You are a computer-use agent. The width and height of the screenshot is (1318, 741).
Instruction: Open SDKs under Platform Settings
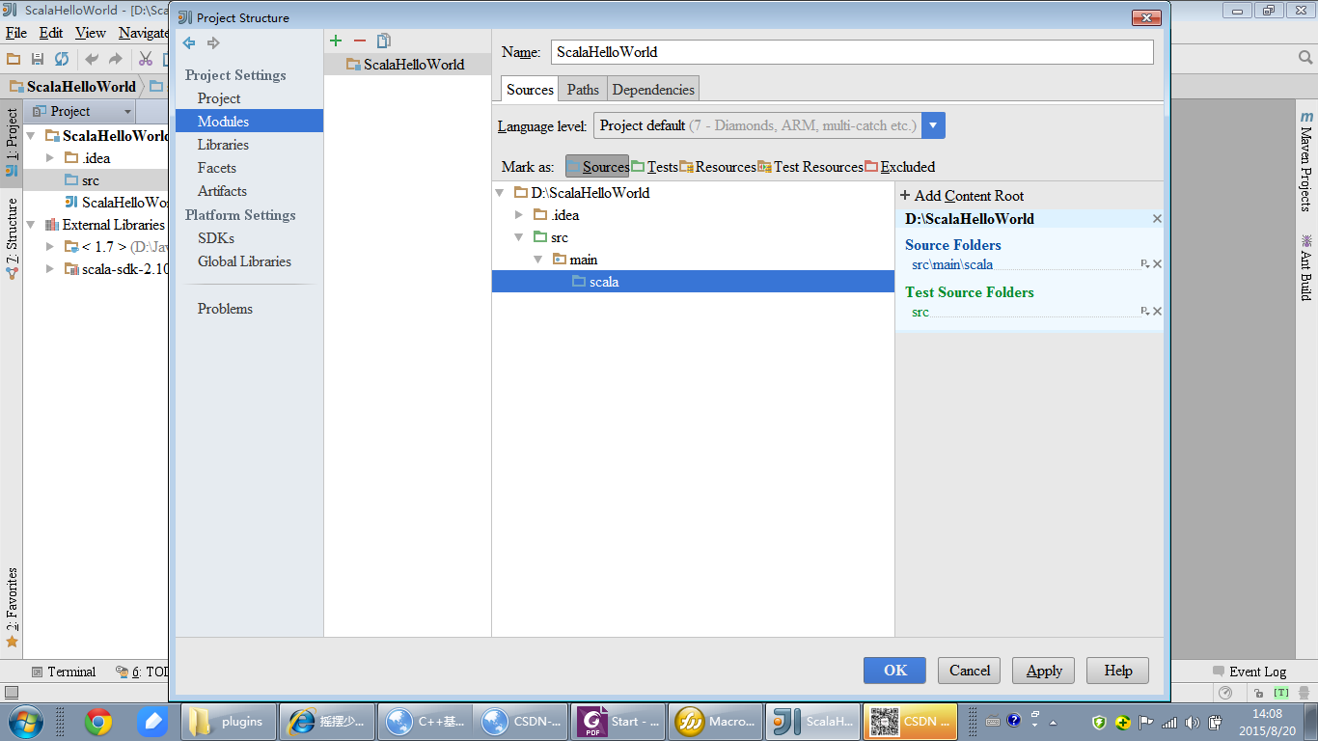pyautogui.click(x=216, y=238)
